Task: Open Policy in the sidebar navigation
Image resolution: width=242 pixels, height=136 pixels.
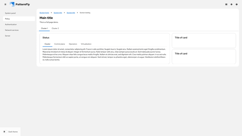Action: coord(8,19)
